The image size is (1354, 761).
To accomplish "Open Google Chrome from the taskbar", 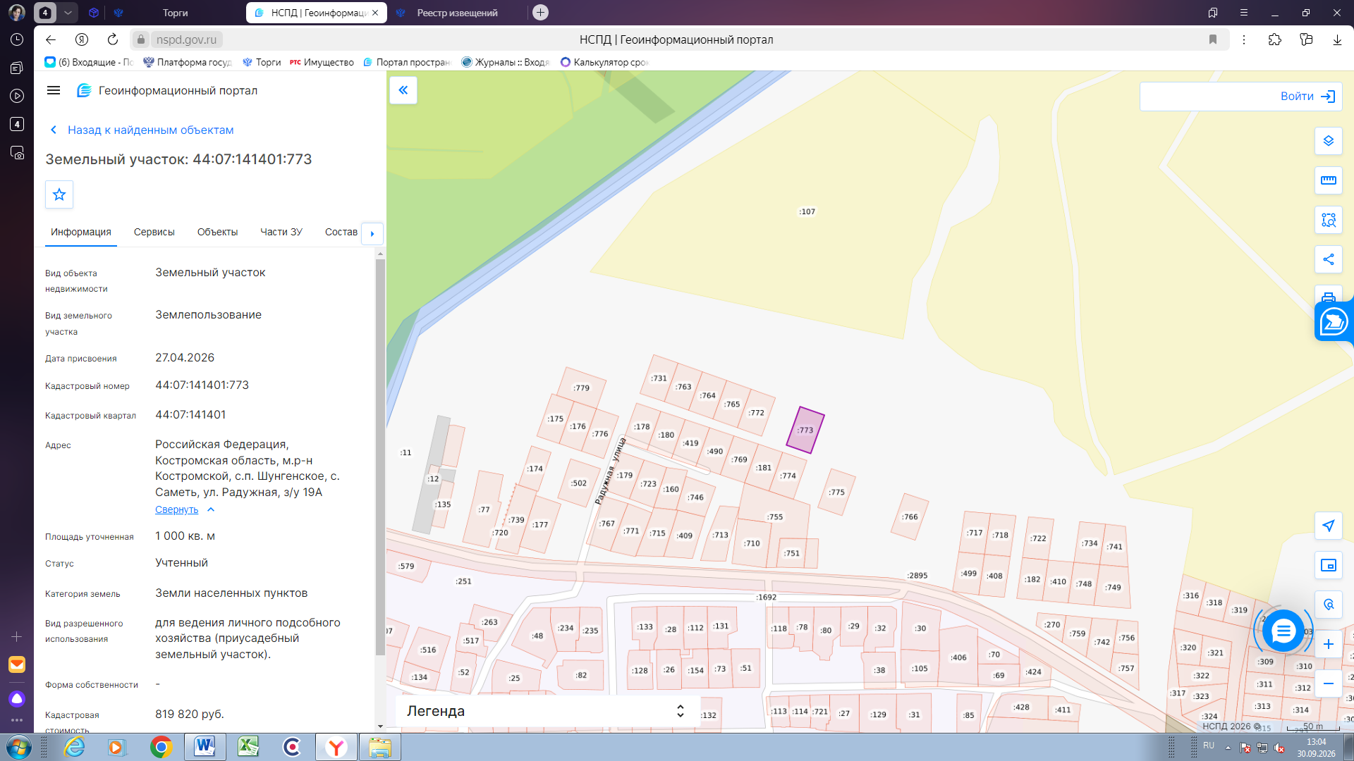I will click(161, 747).
